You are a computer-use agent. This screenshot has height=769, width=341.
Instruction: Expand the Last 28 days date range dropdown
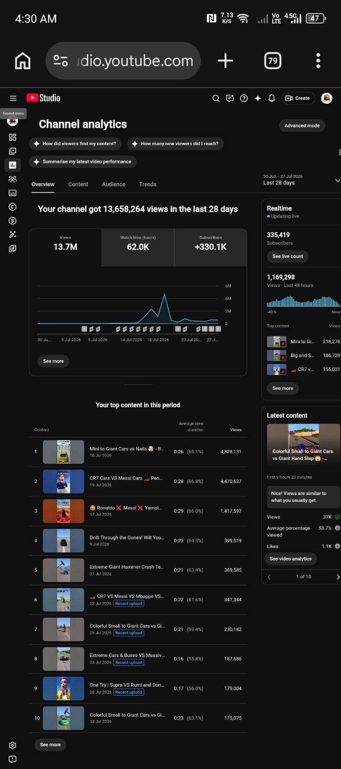[x=302, y=180]
